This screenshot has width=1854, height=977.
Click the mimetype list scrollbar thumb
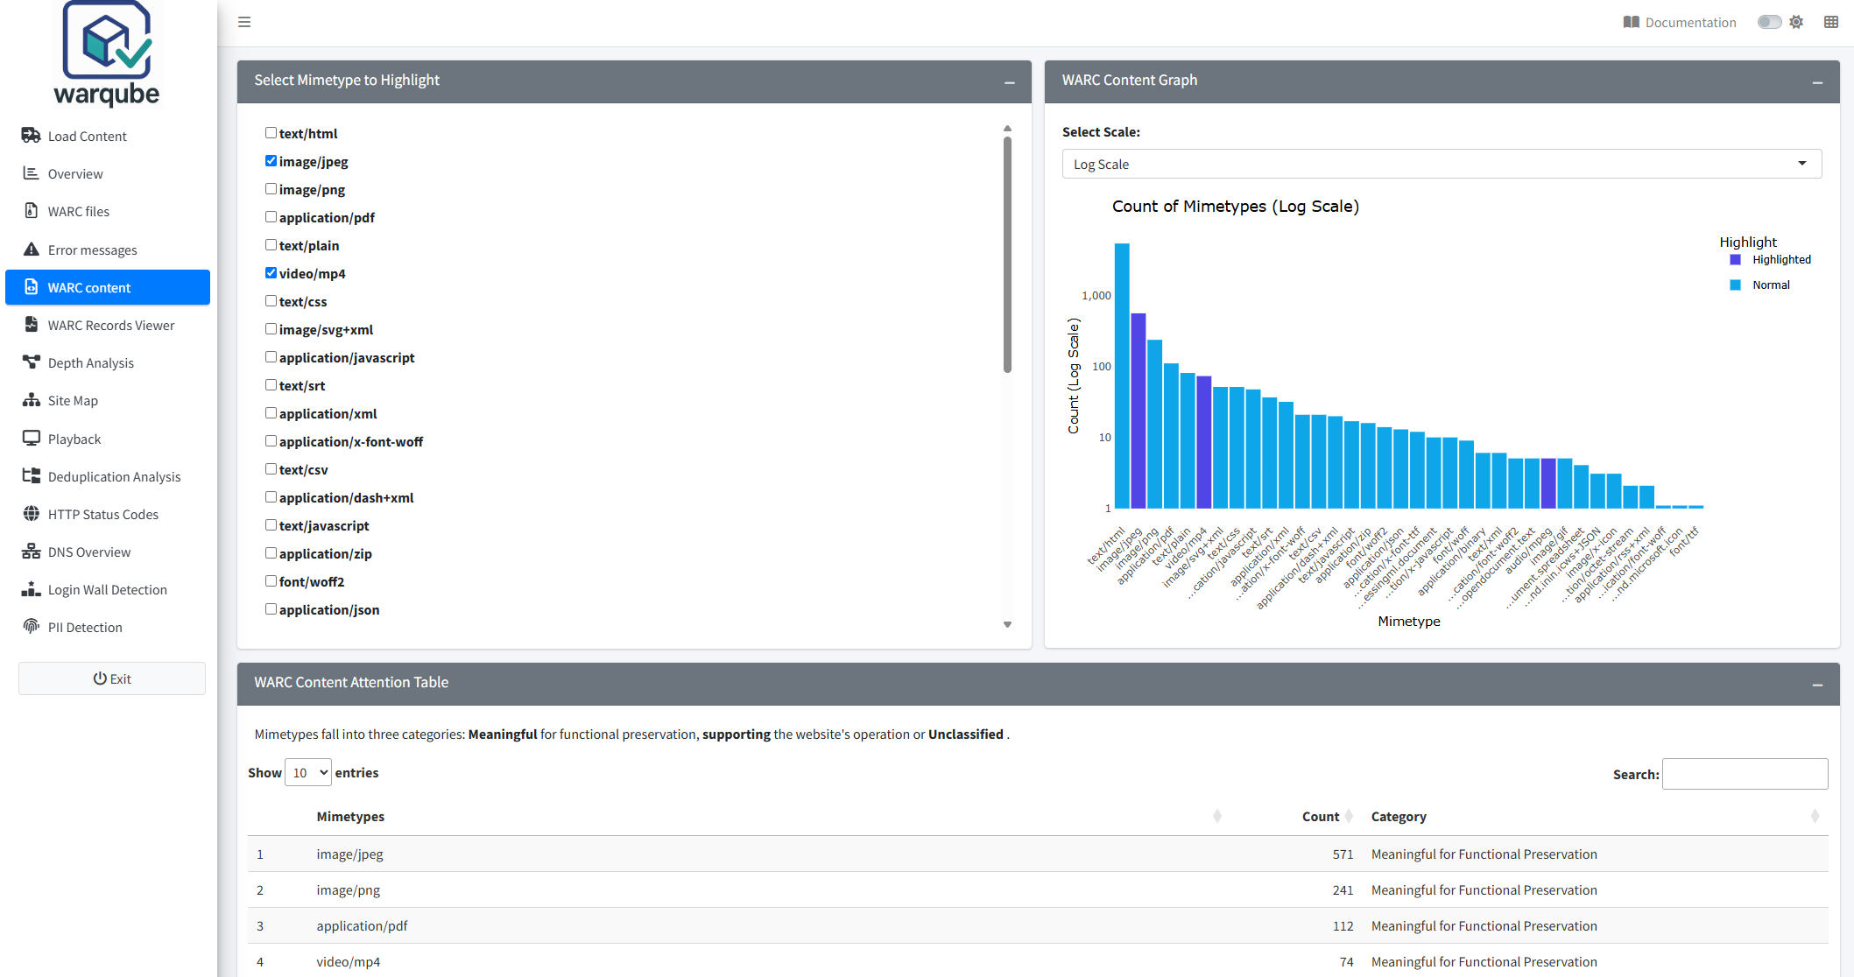click(1007, 254)
